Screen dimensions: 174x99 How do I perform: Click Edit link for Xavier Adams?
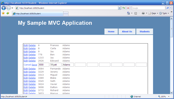tap(26, 84)
